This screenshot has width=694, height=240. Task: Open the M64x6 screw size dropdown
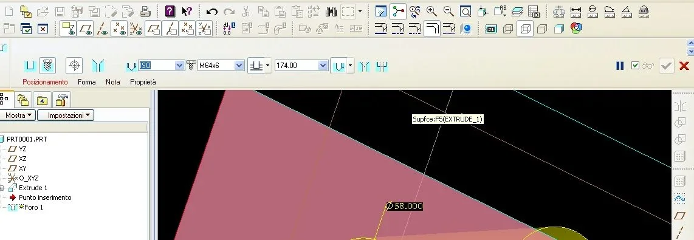(239, 66)
